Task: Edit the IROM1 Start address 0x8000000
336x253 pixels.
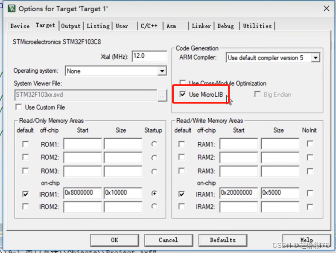Action: (82, 193)
